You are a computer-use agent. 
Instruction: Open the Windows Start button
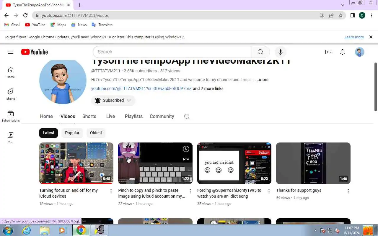[7, 230]
